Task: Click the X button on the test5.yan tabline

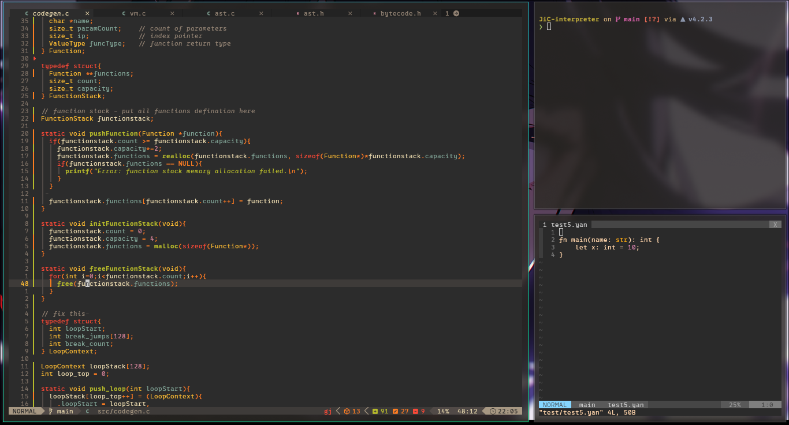Action: click(x=776, y=225)
